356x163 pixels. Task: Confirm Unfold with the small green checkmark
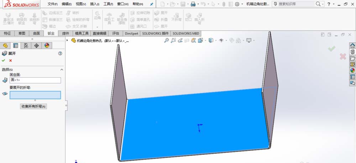(x=3, y=61)
